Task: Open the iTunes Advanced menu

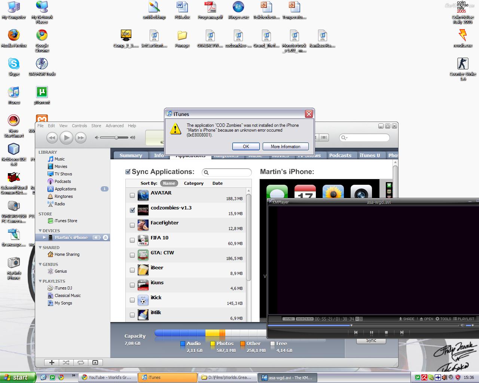Action: pos(115,126)
